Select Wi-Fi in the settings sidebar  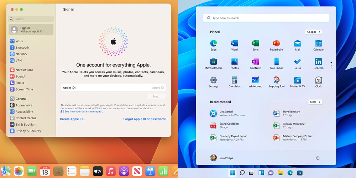(x=19, y=41)
